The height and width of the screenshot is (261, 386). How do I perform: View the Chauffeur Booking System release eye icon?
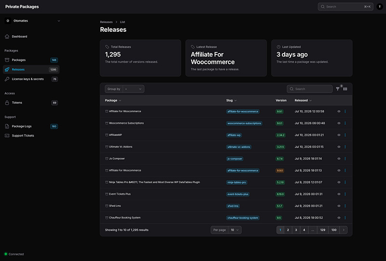[x=339, y=218]
